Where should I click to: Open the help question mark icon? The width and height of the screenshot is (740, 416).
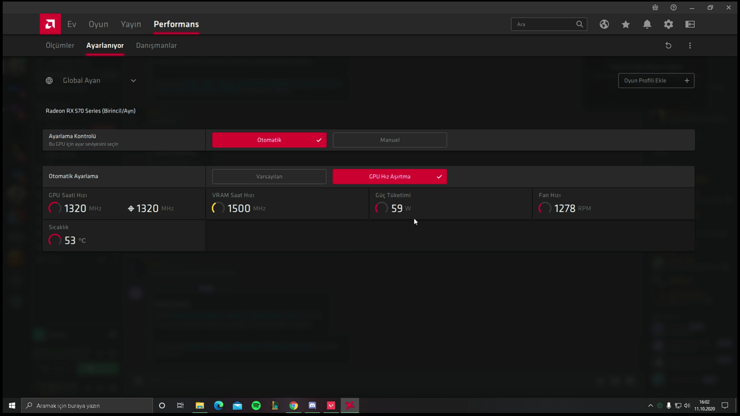tap(673, 7)
